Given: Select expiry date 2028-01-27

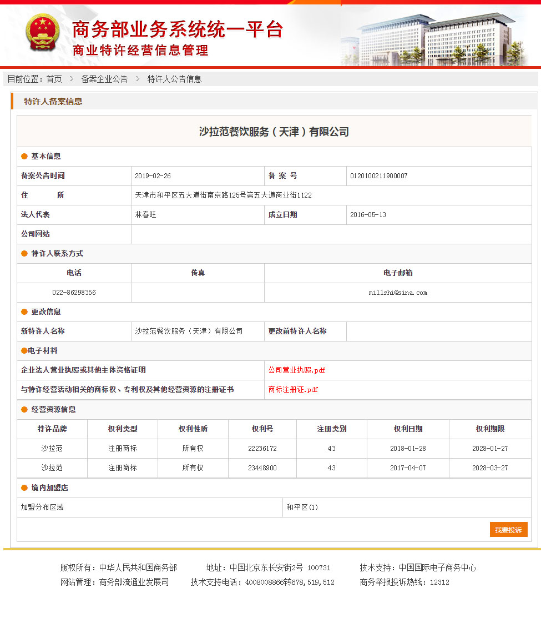Looking at the screenshot, I should click(490, 449).
